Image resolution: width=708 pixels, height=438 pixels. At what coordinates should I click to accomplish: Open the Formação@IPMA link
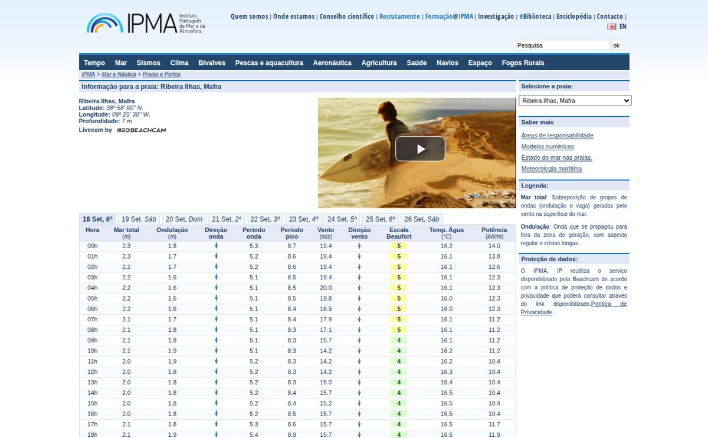(449, 17)
